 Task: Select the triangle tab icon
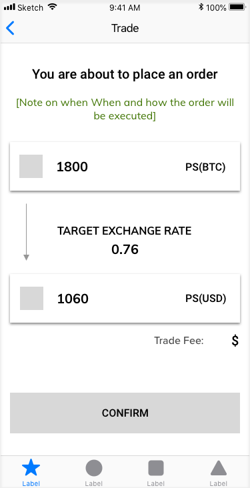[x=219, y=469]
